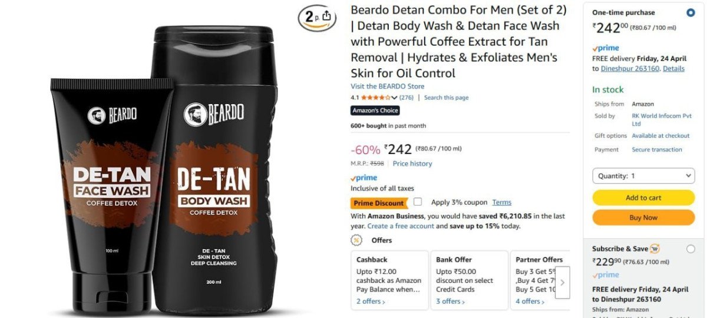707x318 pixels.
Task: Expand the 2 offers Cashback link
Action: [371, 302]
